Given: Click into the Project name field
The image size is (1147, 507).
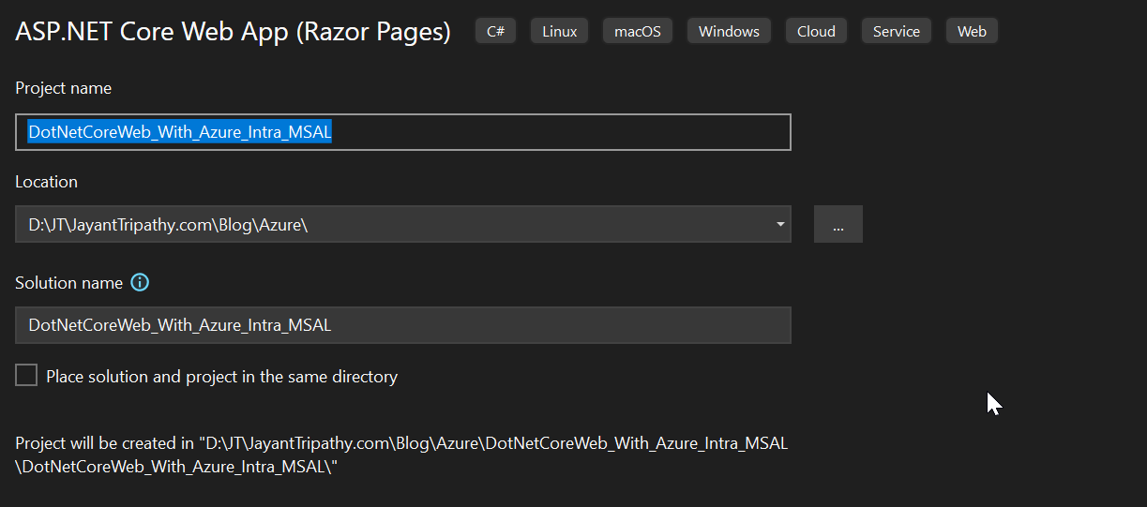Looking at the screenshot, I should (403, 132).
